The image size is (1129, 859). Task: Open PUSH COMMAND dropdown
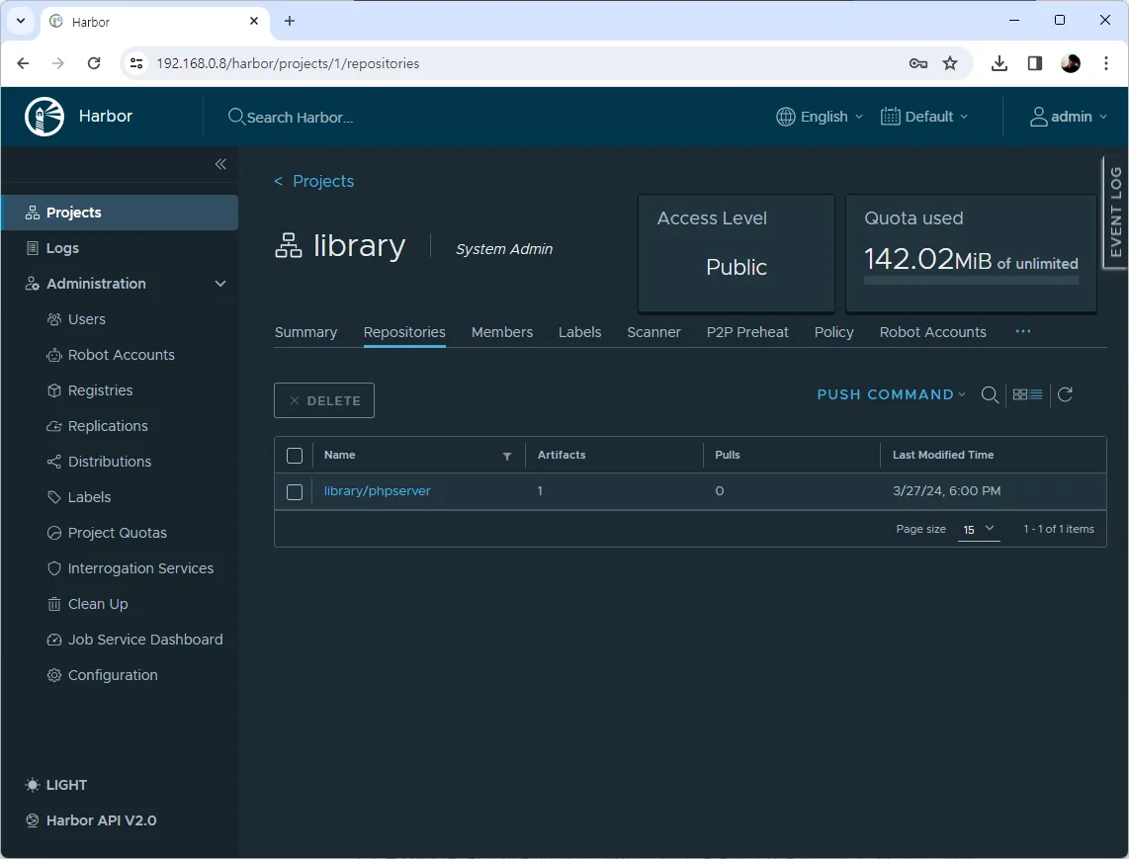tap(892, 394)
